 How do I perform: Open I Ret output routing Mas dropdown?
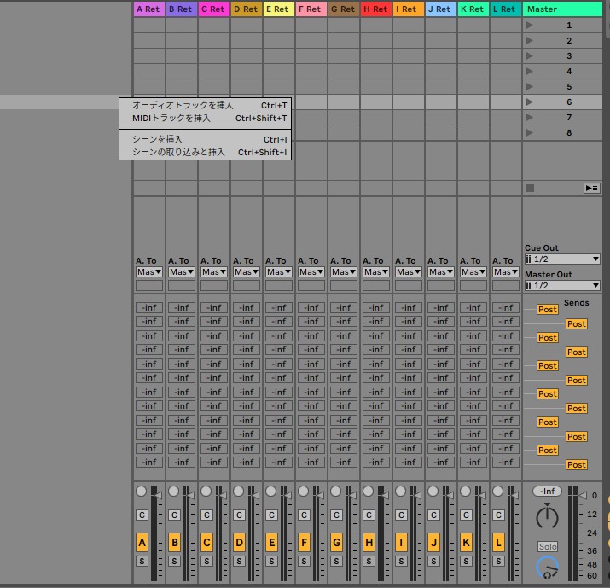(x=409, y=272)
